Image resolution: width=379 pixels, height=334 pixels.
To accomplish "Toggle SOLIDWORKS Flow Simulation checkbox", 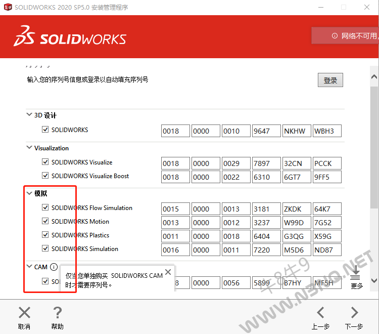I will tap(45, 207).
